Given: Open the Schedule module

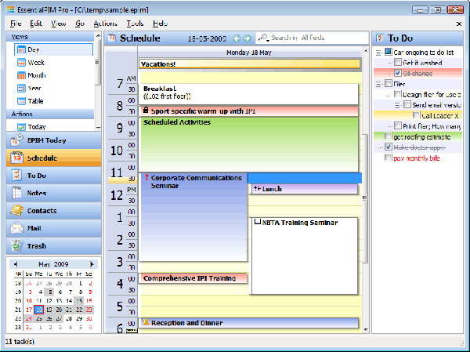Looking at the screenshot, I should [53, 158].
